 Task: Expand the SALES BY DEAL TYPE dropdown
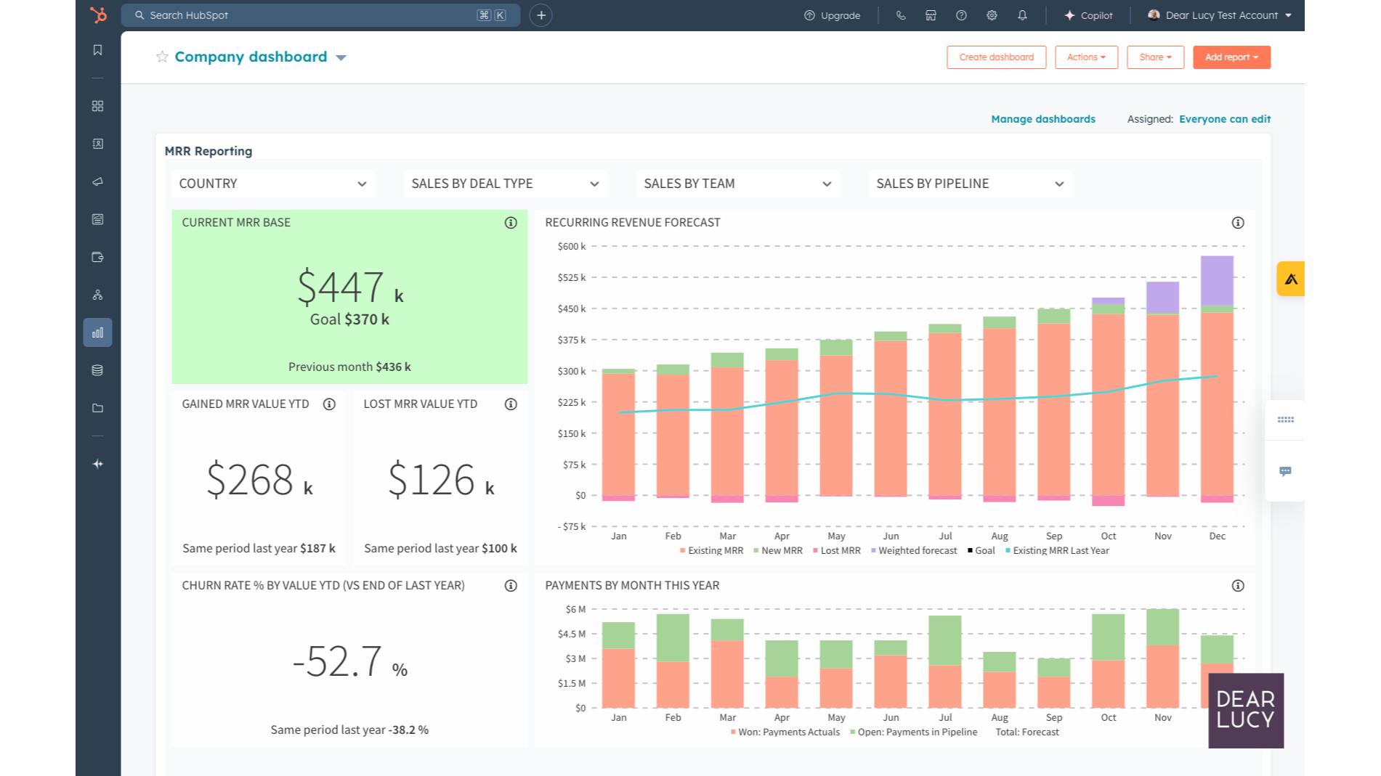tap(505, 183)
